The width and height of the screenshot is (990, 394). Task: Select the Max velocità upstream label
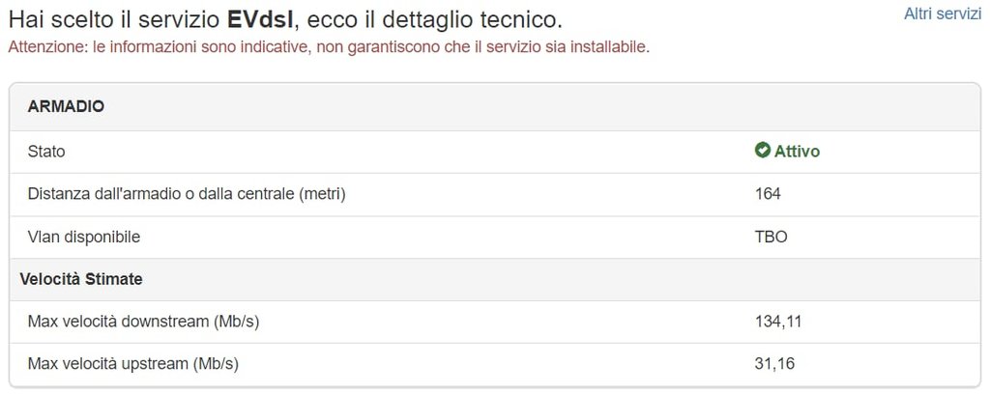132,364
